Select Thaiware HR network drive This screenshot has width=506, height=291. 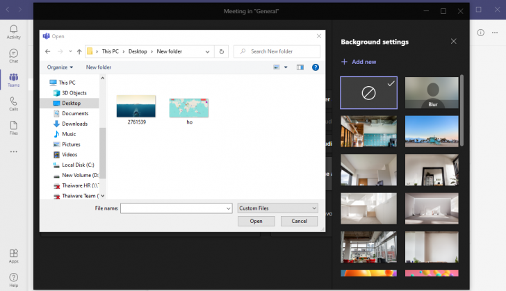pos(76,185)
